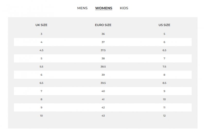
Task: Click Euro size 43 value
Action: tap(103, 116)
